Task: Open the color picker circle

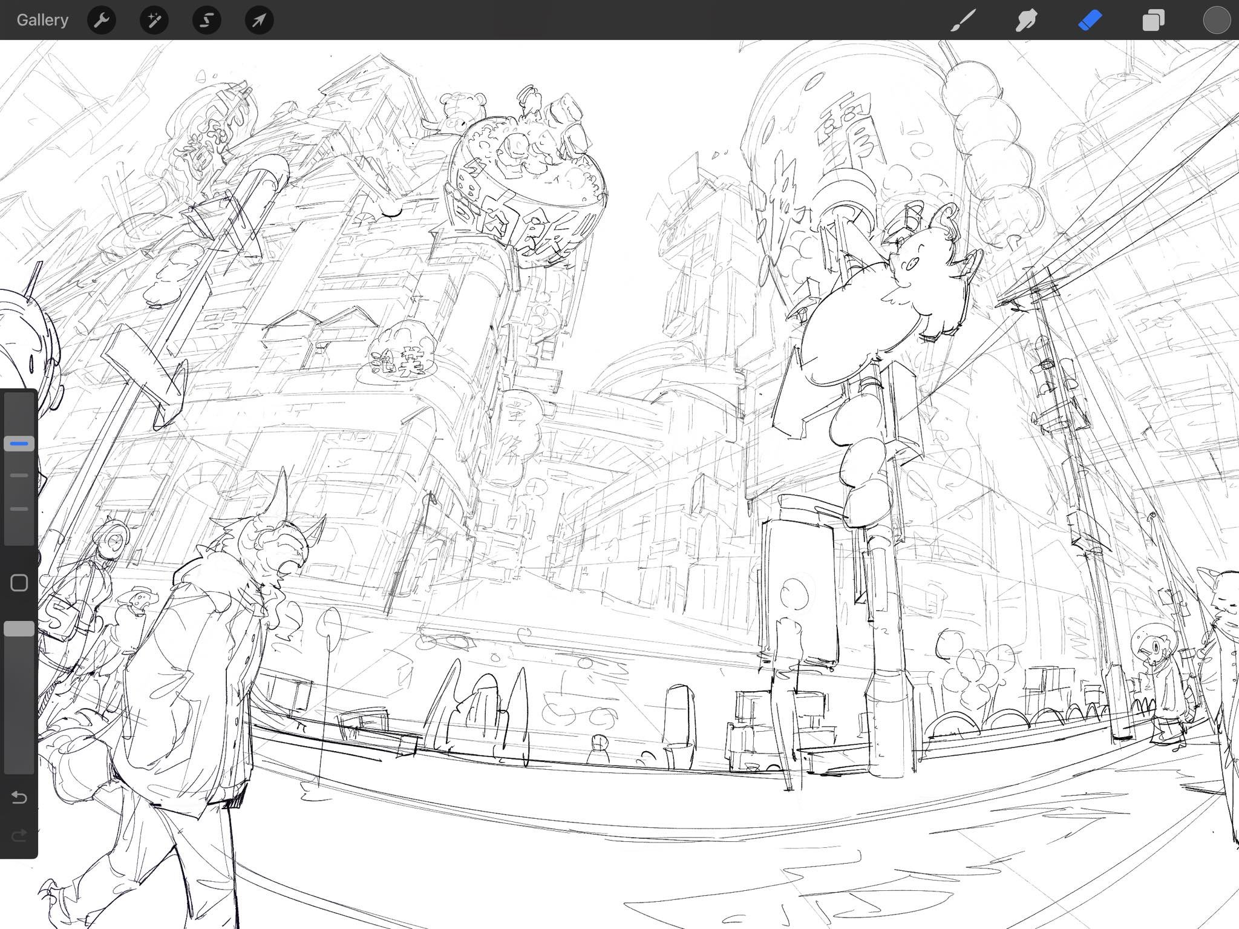Action: pyautogui.click(x=1217, y=20)
